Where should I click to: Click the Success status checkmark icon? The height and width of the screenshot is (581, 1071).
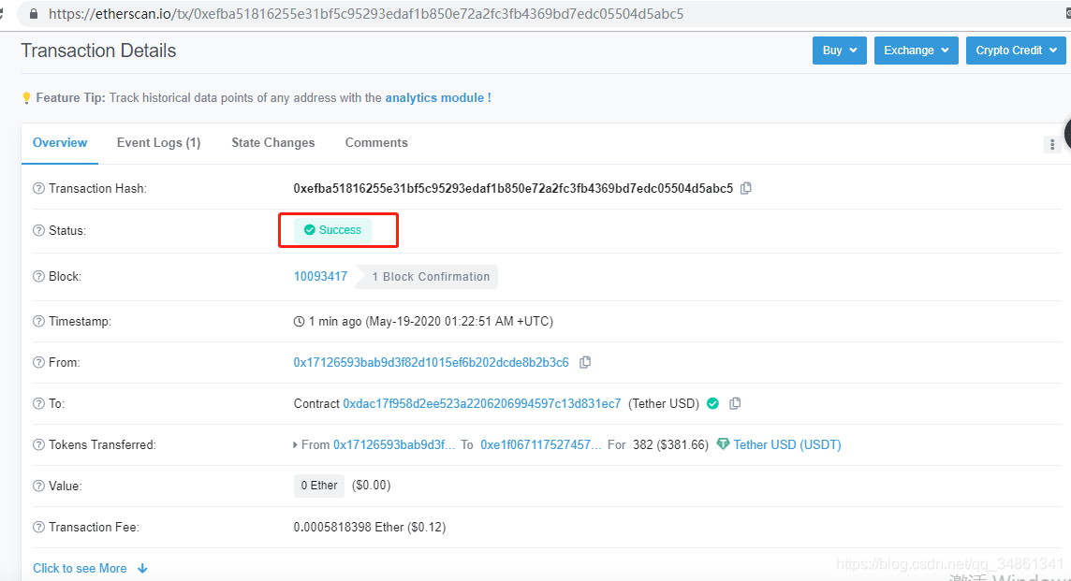310,230
